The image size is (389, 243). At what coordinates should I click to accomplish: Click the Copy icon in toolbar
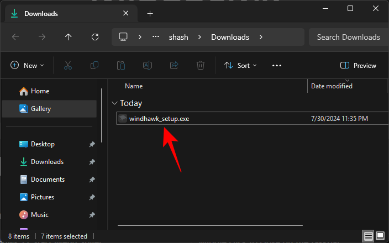click(x=94, y=65)
